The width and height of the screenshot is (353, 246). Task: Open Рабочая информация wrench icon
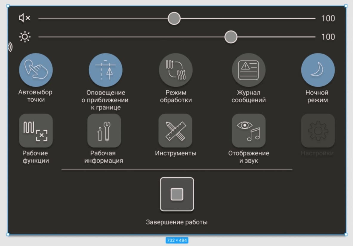[104, 130]
